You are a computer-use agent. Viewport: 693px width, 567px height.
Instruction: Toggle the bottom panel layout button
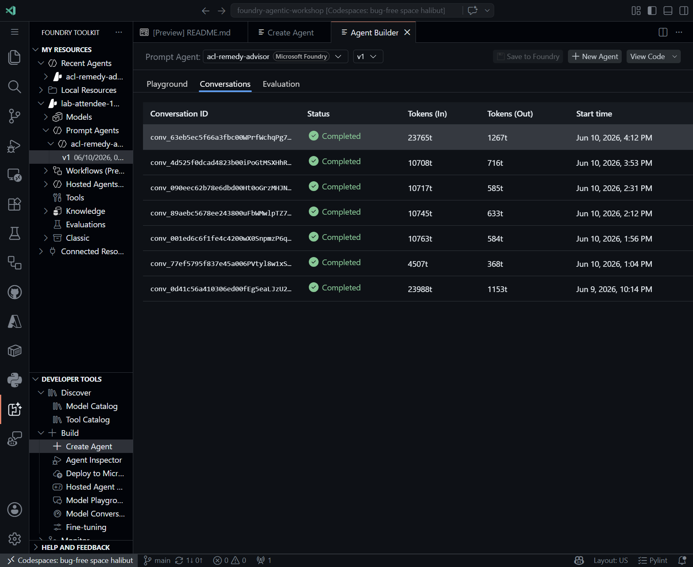click(668, 11)
